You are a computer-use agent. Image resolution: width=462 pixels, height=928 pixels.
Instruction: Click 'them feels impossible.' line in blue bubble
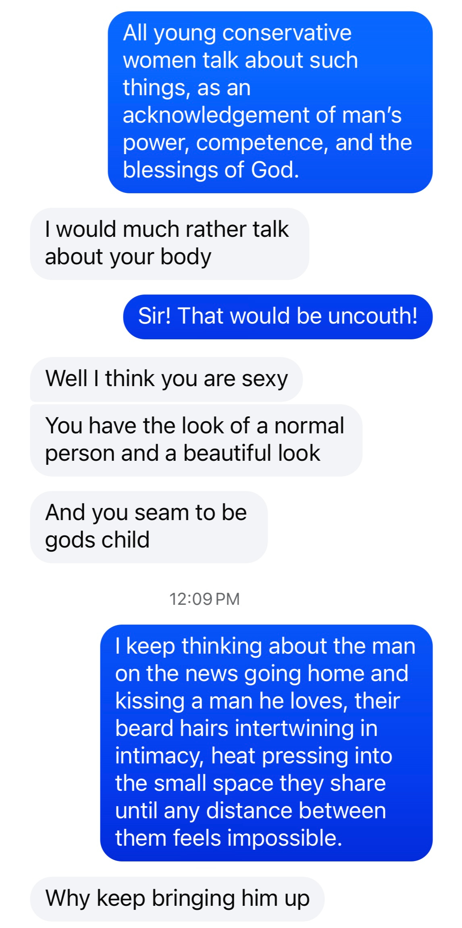coord(229,838)
